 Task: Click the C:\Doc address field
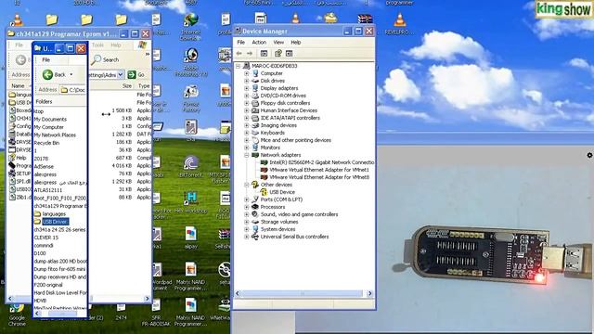[72, 90]
